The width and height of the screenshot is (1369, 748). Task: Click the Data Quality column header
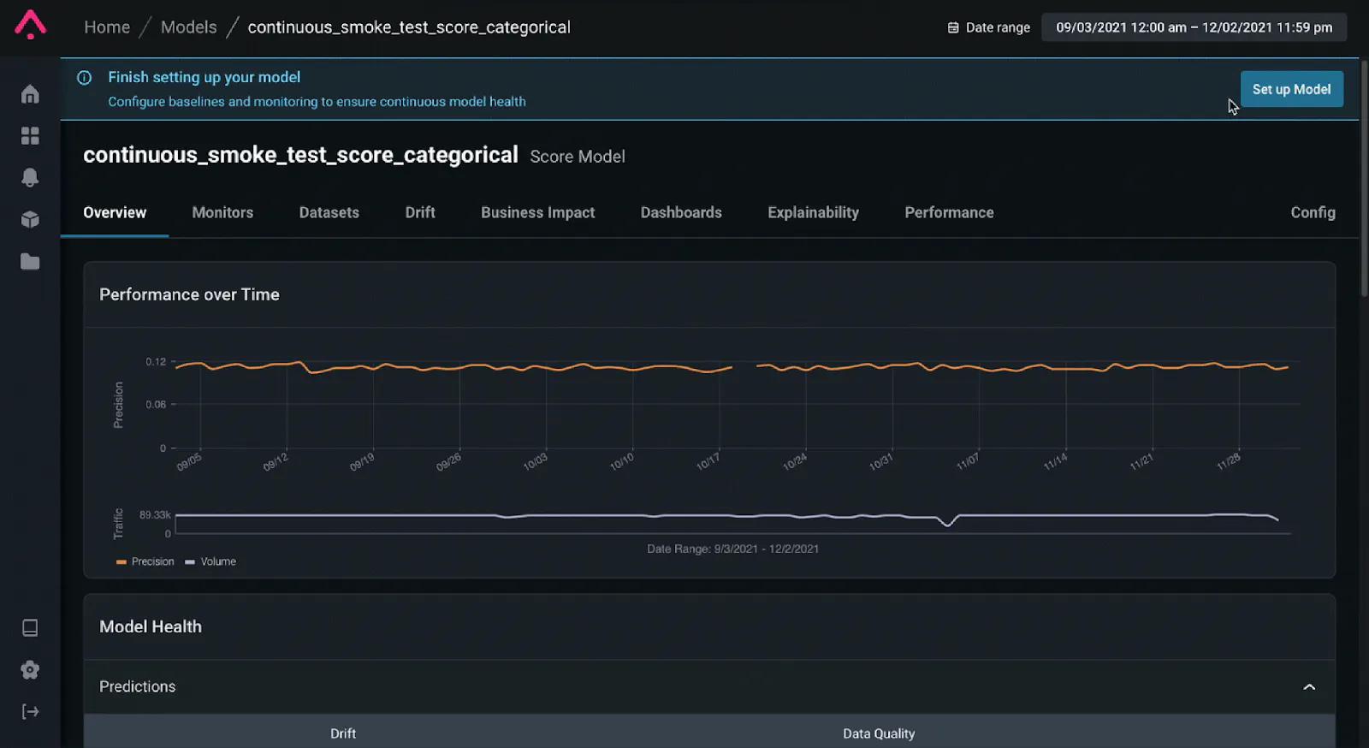point(879,733)
